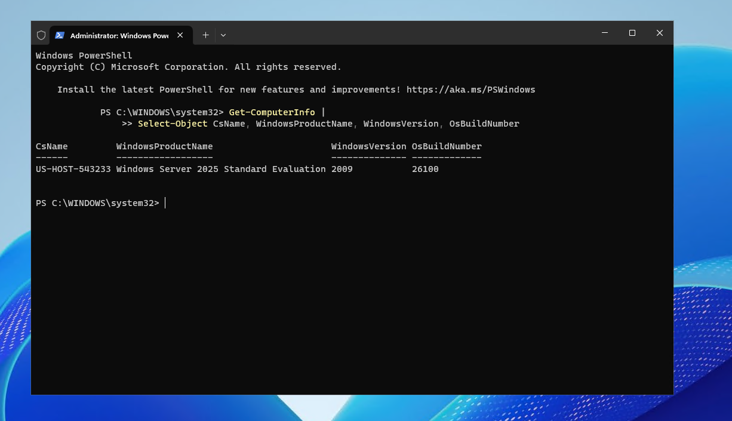
Task: Minimize the terminal window
Action: pos(605,33)
